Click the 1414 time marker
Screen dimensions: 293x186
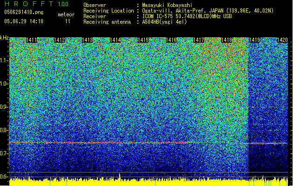[115, 40]
